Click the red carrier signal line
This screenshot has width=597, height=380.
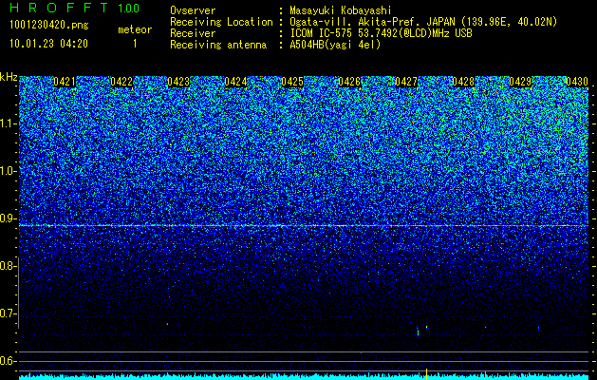[x=304, y=226]
